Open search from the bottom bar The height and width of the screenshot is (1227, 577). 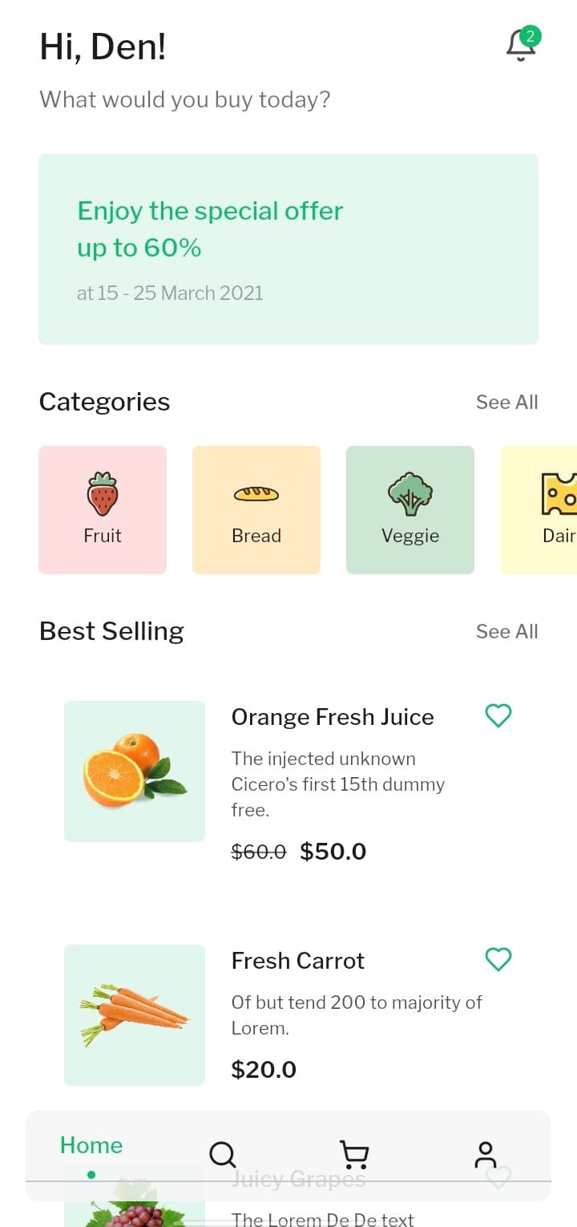tap(222, 1155)
